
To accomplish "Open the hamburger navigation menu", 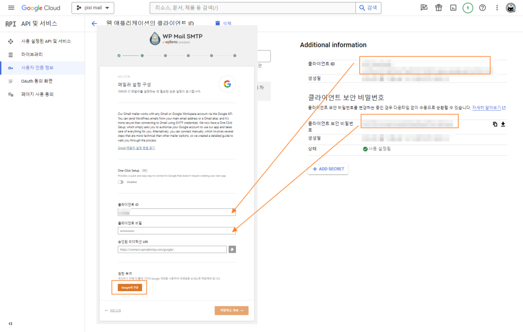I will point(11,8).
